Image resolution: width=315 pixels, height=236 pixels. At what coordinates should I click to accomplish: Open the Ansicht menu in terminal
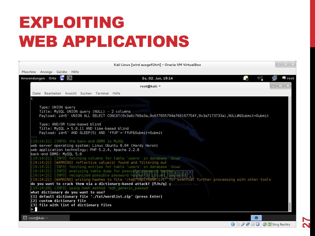(71, 93)
